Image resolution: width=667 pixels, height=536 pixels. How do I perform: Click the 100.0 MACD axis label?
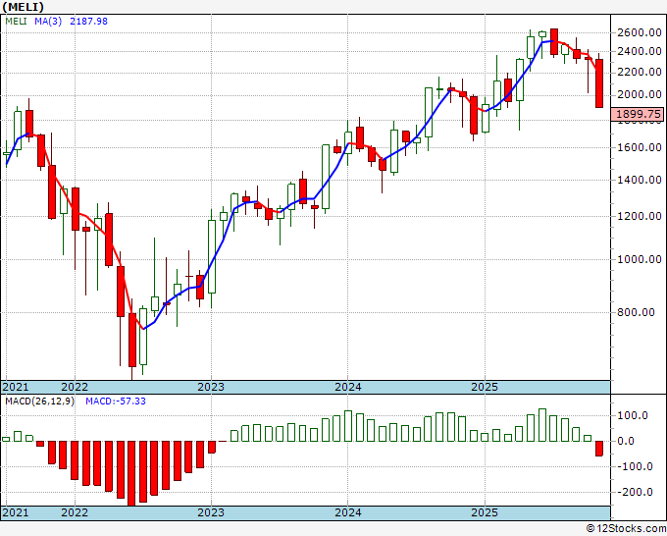(x=633, y=415)
